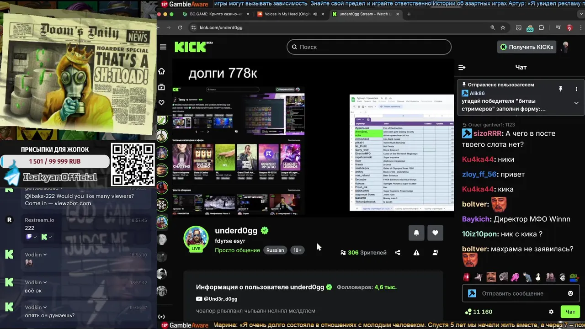Click the Russian language tag

275,250
